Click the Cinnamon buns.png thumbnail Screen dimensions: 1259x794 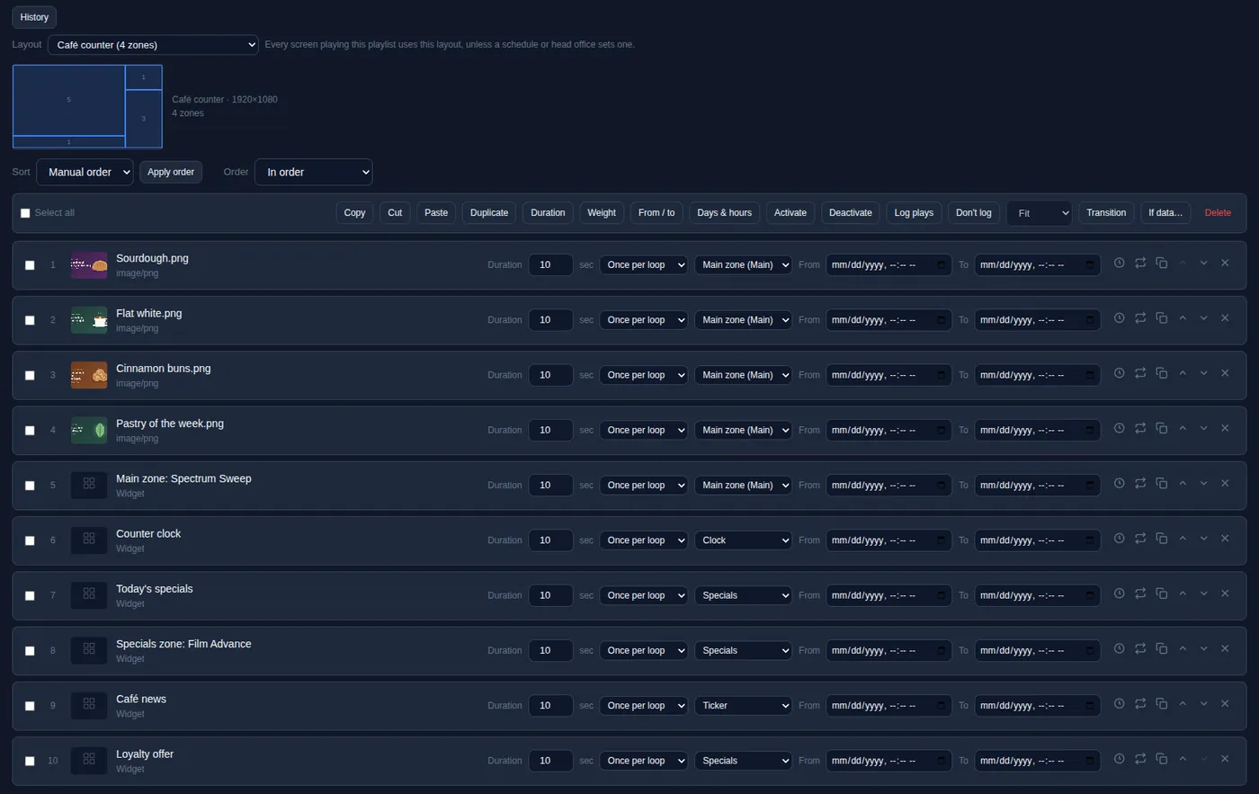[x=89, y=375]
